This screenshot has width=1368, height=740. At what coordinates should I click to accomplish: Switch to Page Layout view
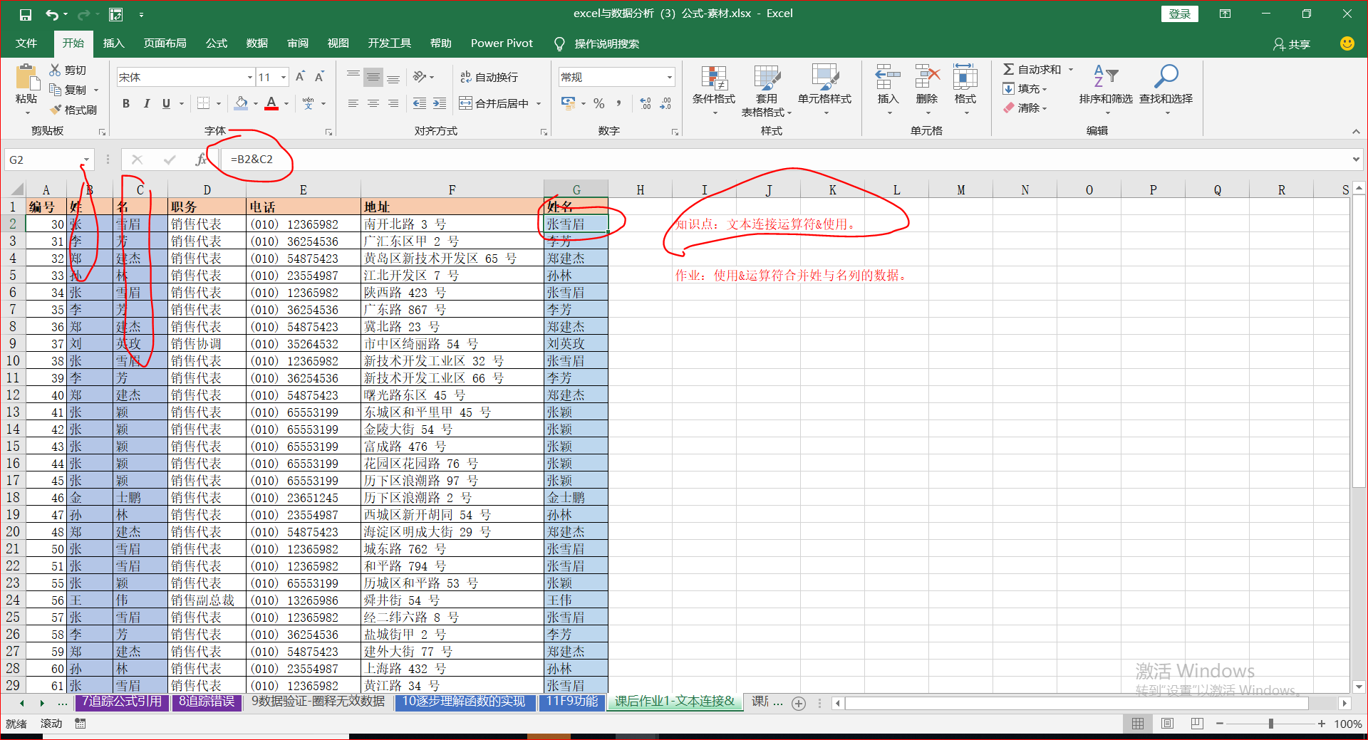pos(1167,724)
